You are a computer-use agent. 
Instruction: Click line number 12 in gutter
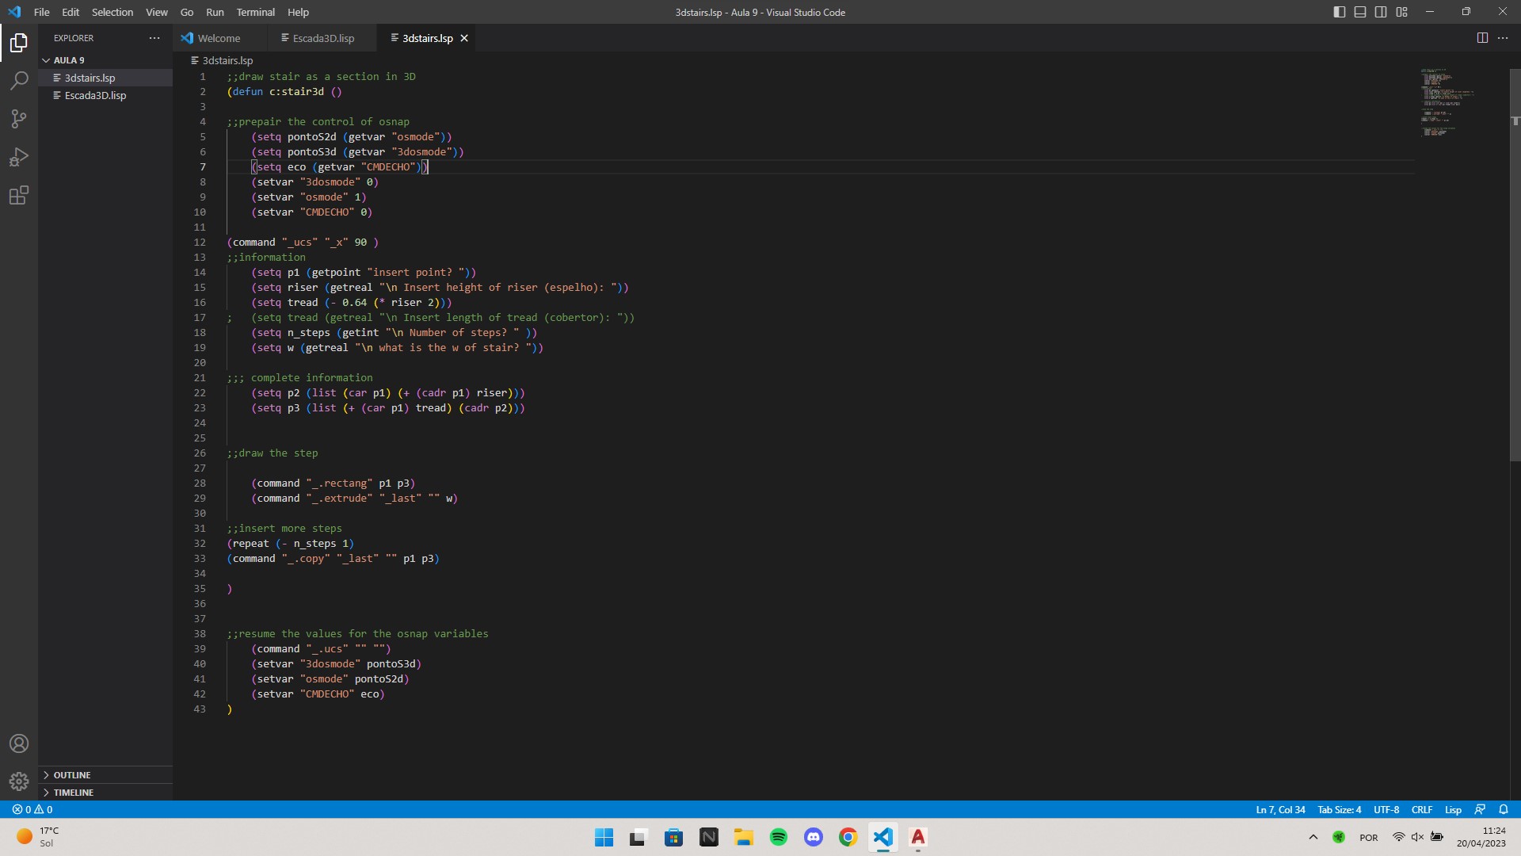tap(200, 242)
